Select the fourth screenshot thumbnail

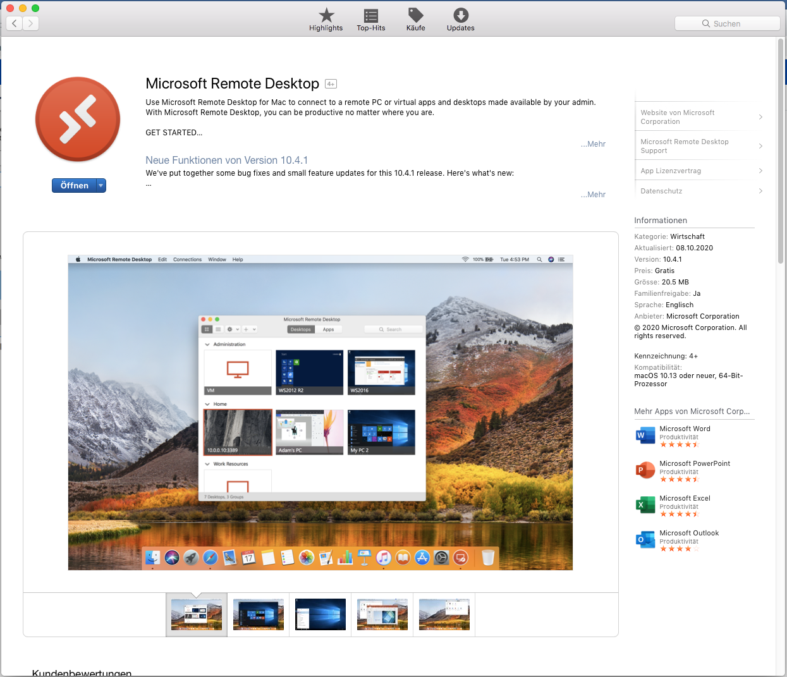pos(382,614)
